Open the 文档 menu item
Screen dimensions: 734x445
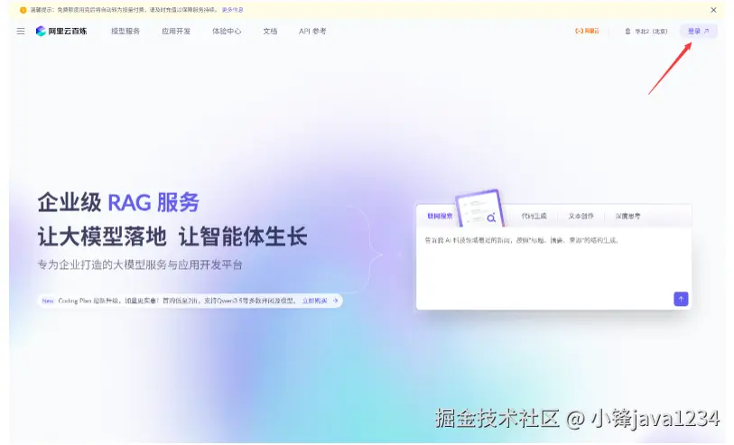(x=270, y=32)
